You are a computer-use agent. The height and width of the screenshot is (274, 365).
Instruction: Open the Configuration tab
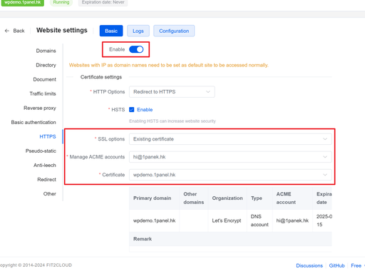174,31
